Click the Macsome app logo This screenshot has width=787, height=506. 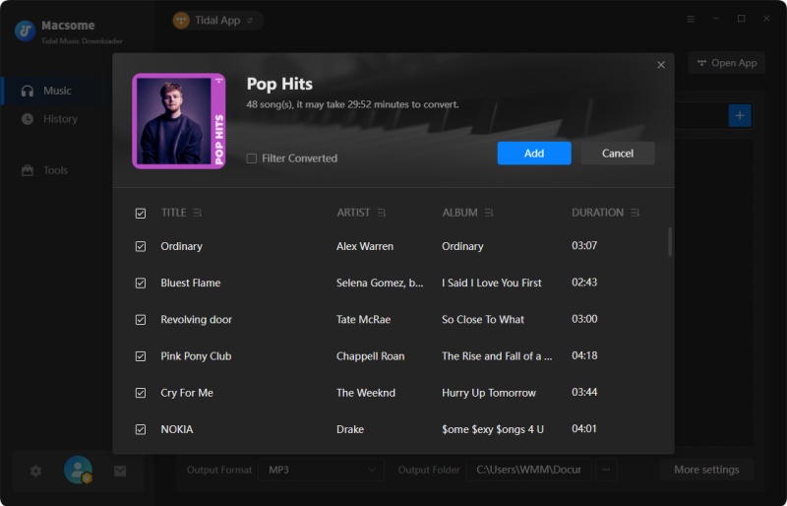[25, 31]
